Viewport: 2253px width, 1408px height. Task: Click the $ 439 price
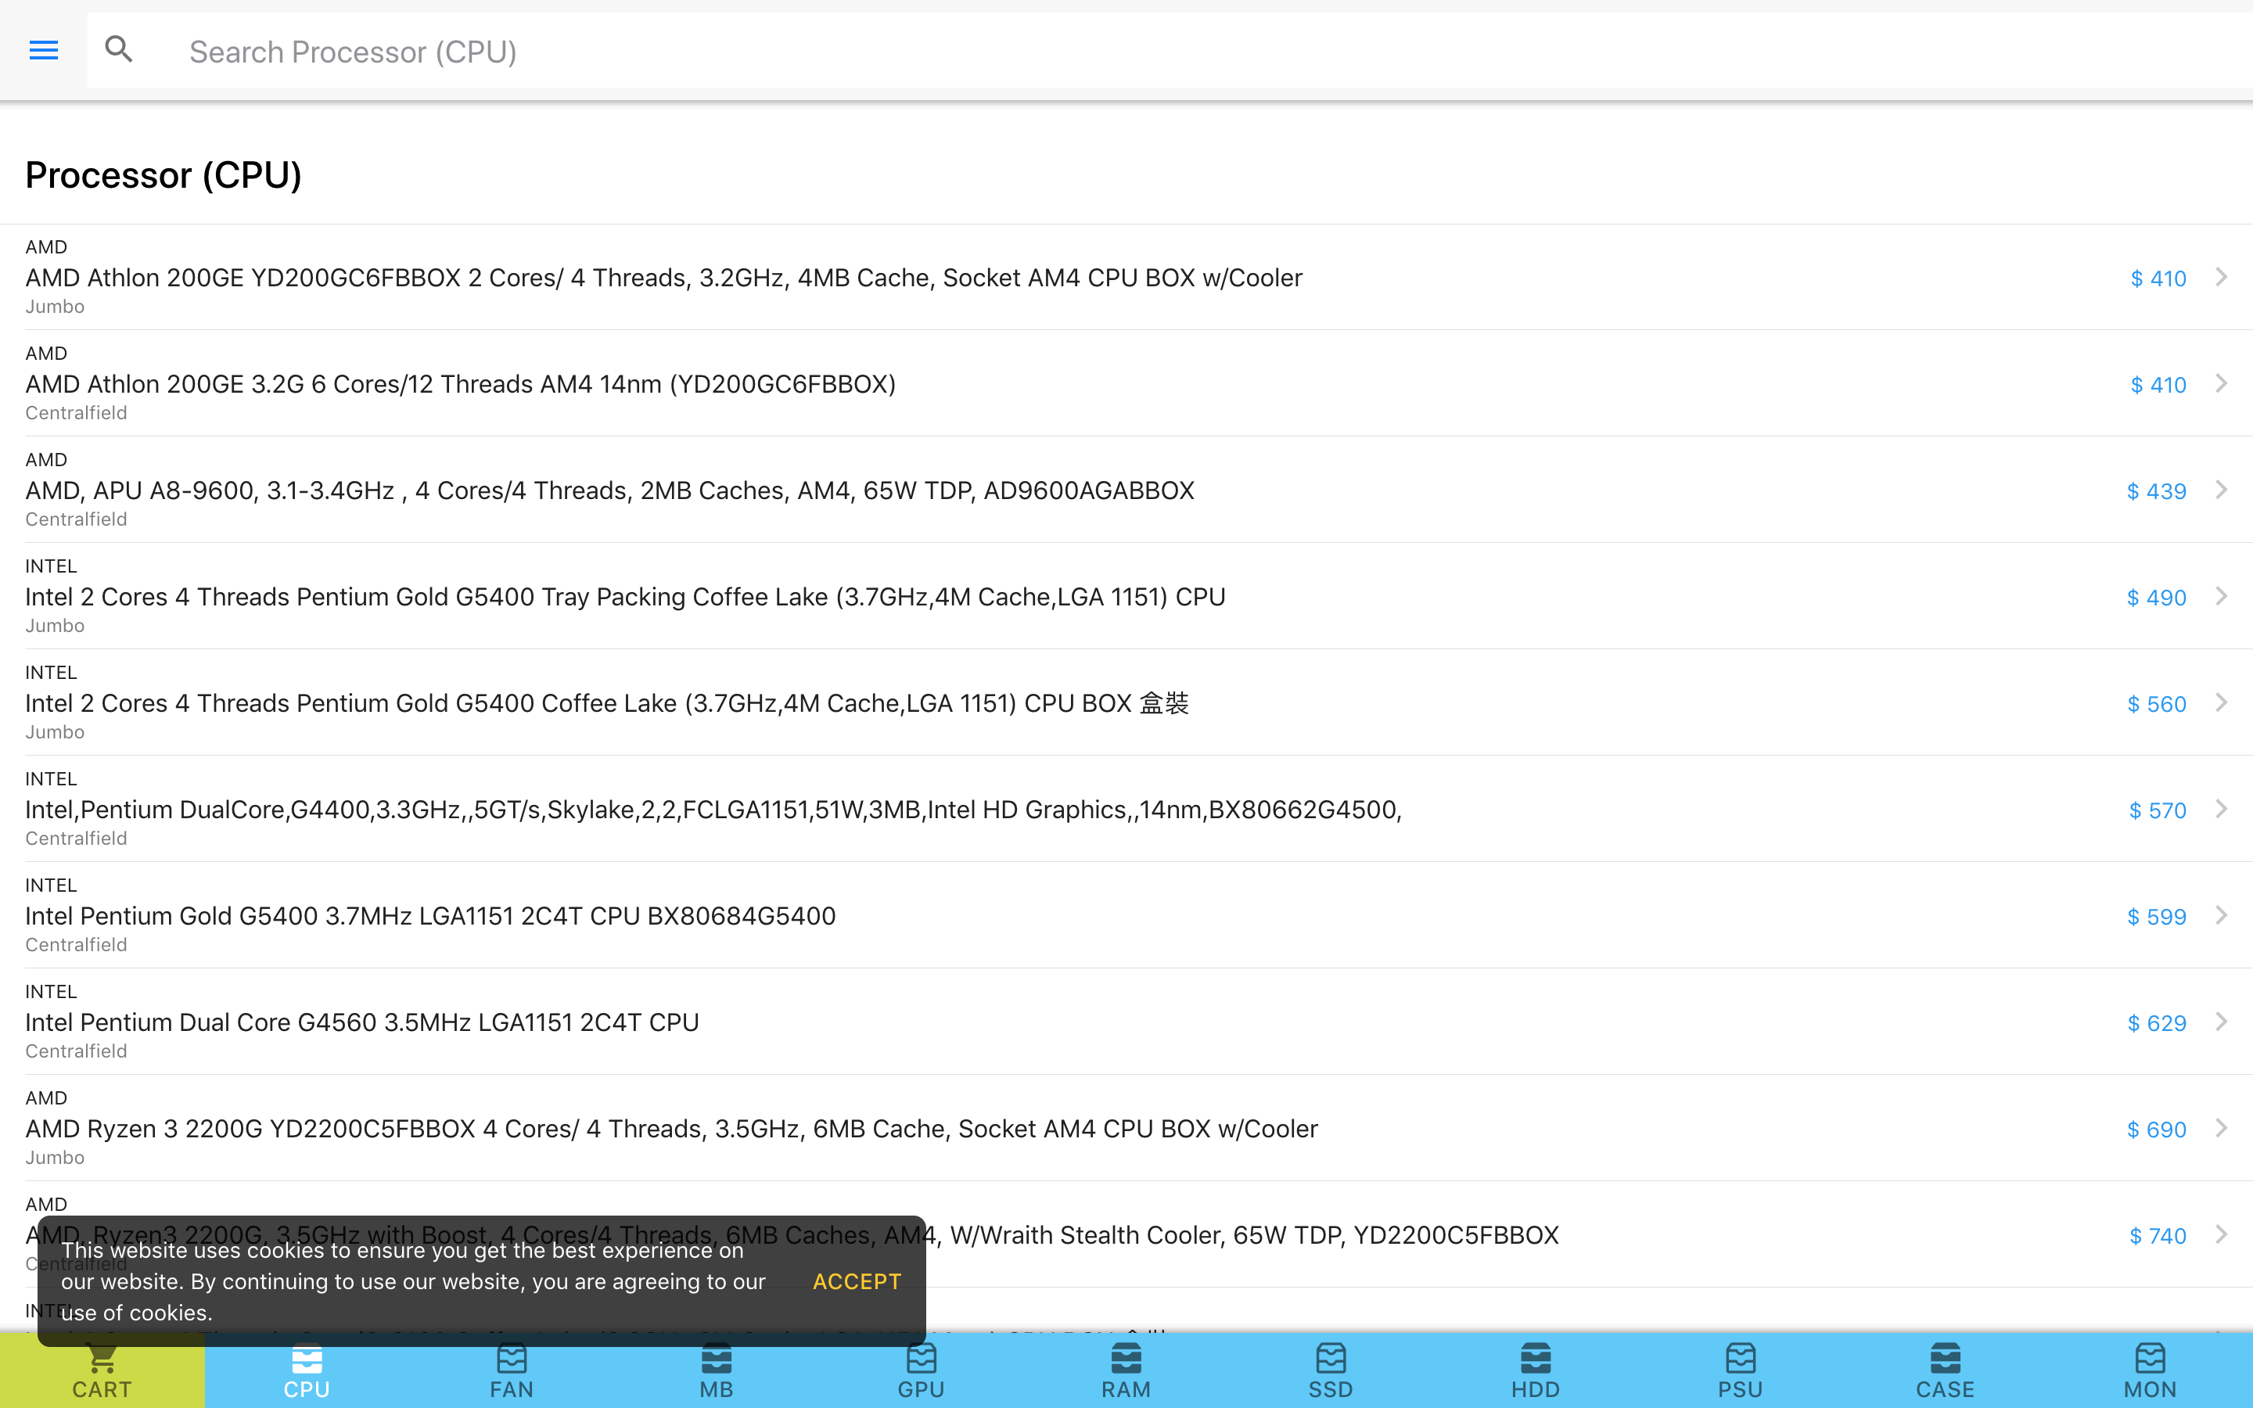(x=2156, y=492)
